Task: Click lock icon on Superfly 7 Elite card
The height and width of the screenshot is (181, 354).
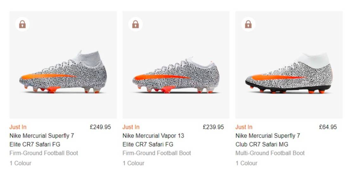Action: (x=22, y=24)
